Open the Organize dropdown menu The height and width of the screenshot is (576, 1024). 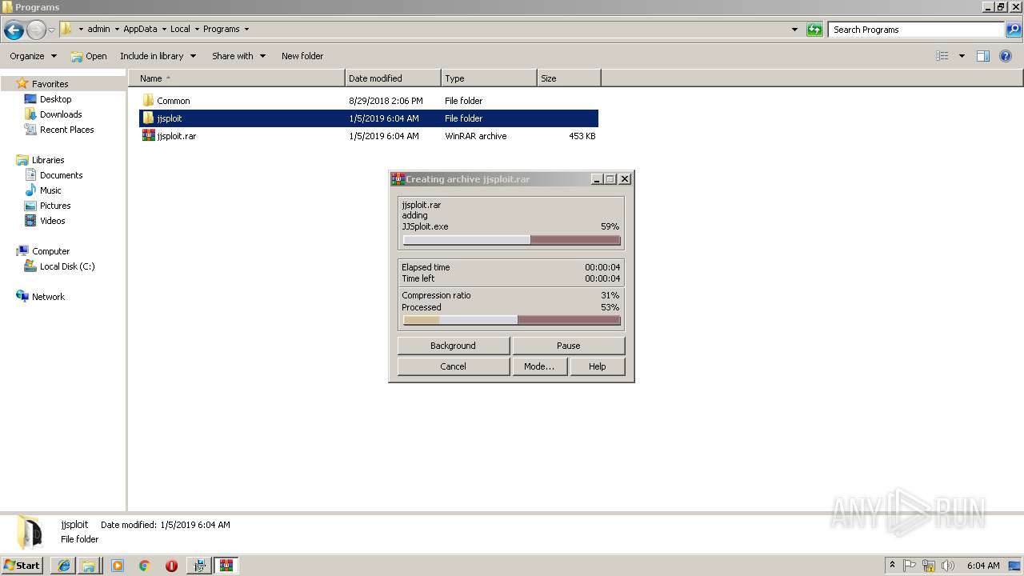tap(34, 56)
